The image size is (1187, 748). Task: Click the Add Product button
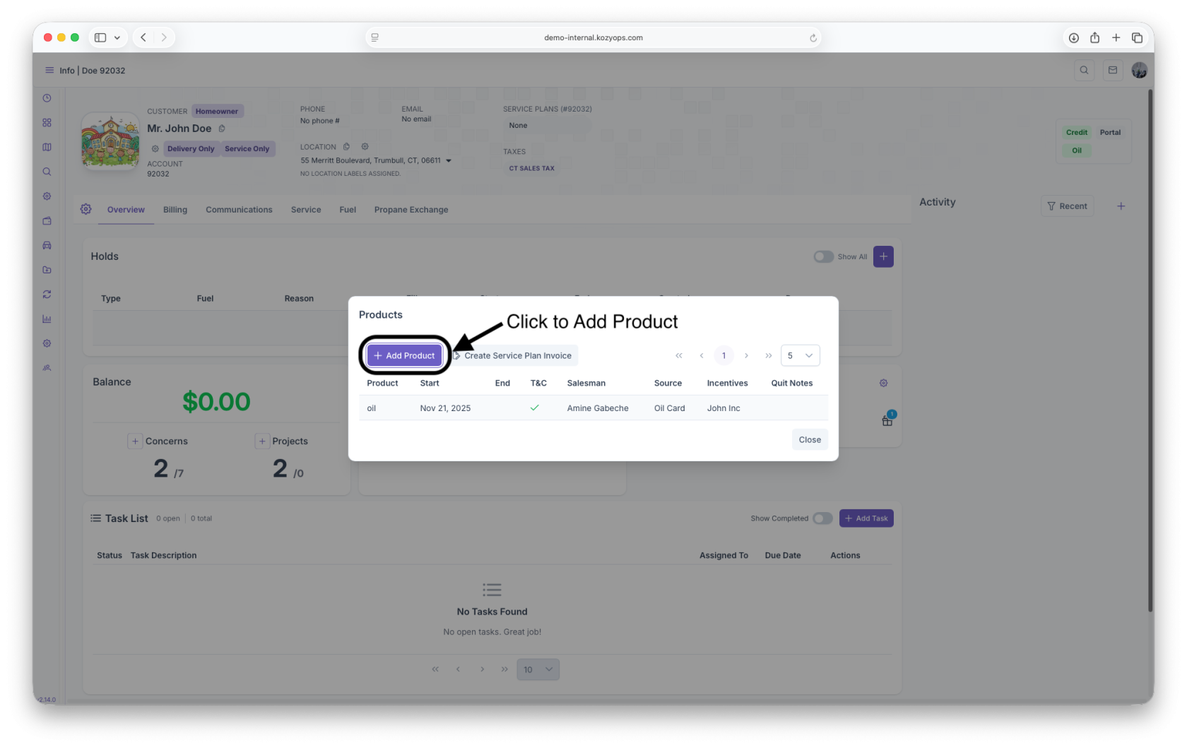coord(405,355)
